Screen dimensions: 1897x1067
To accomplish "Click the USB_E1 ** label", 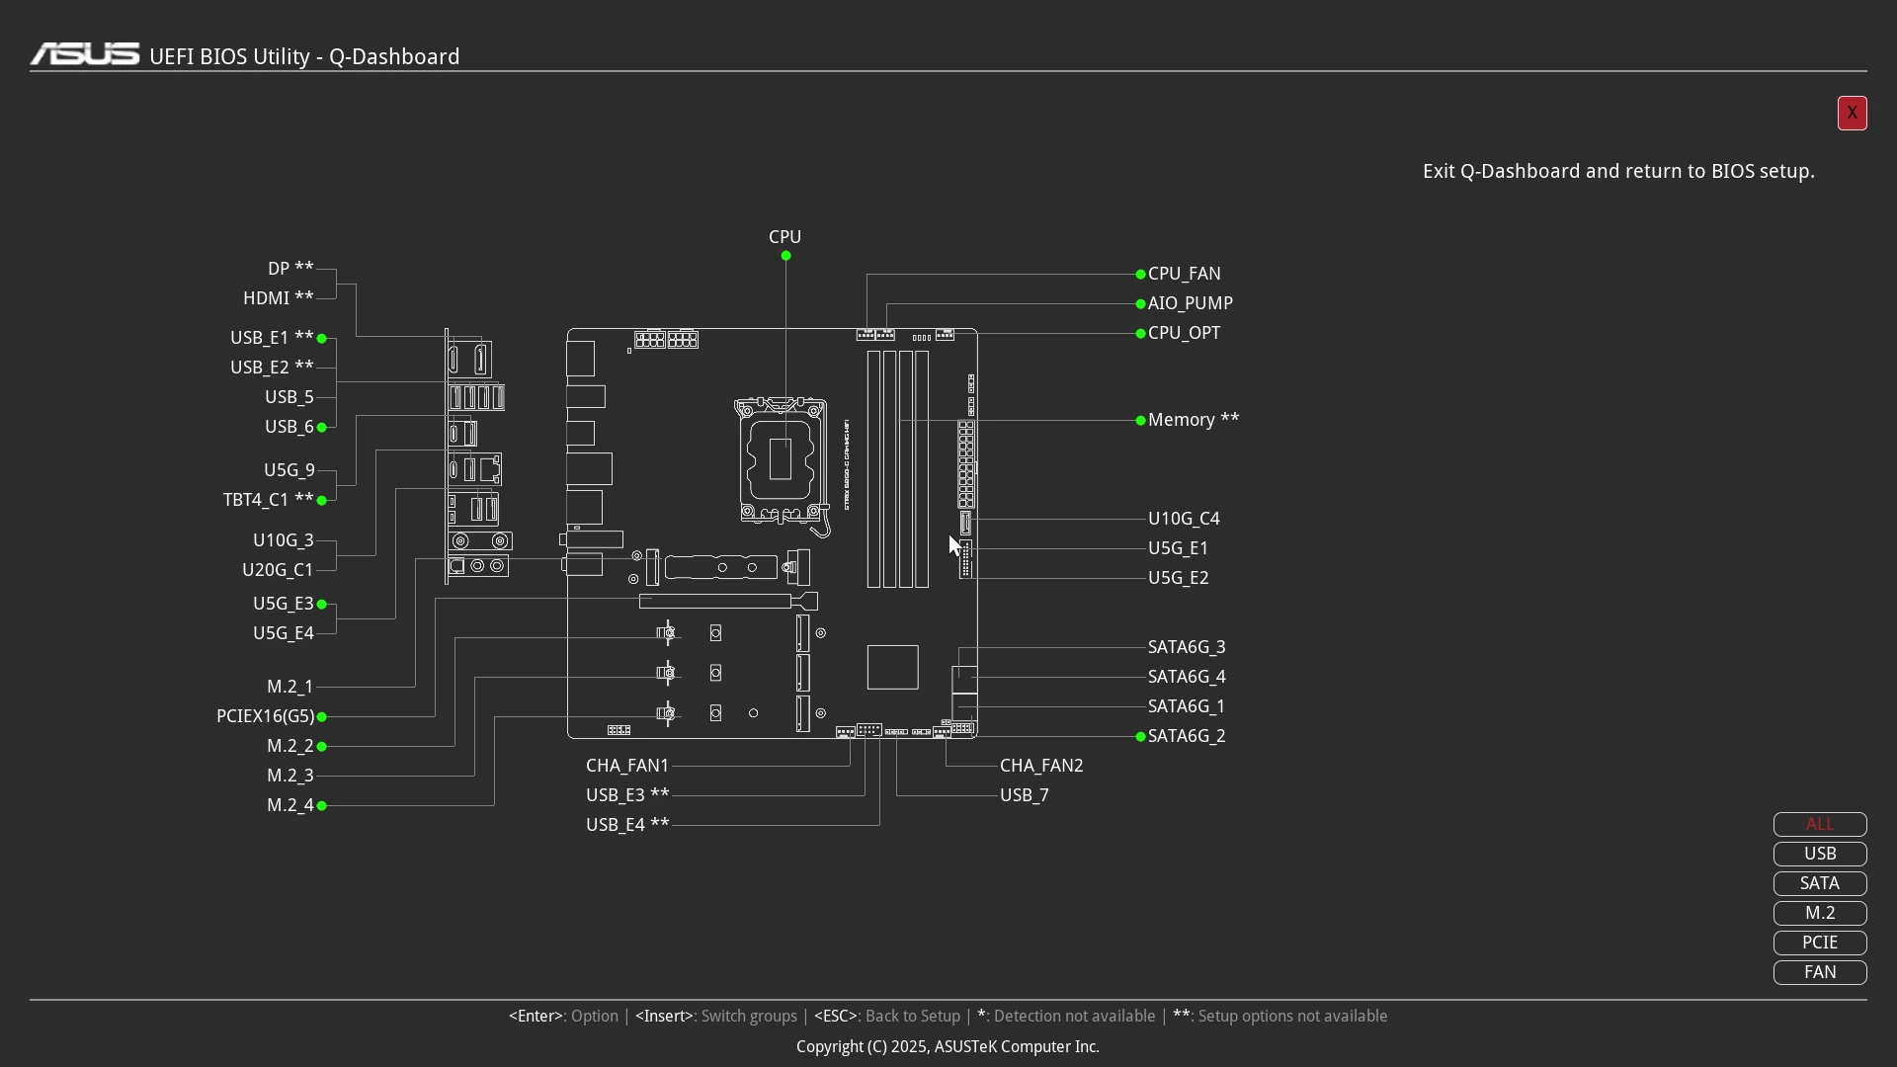I will coord(272,338).
